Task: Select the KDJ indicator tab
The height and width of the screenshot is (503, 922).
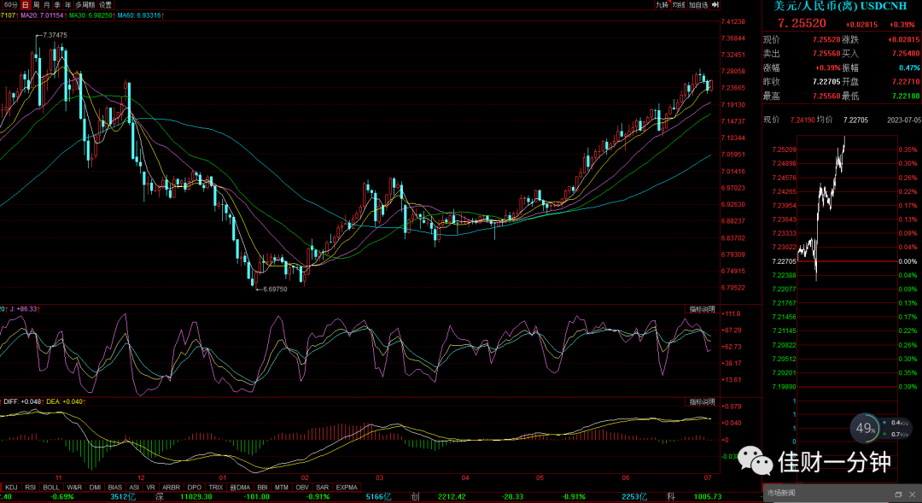Action: [x=11, y=488]
